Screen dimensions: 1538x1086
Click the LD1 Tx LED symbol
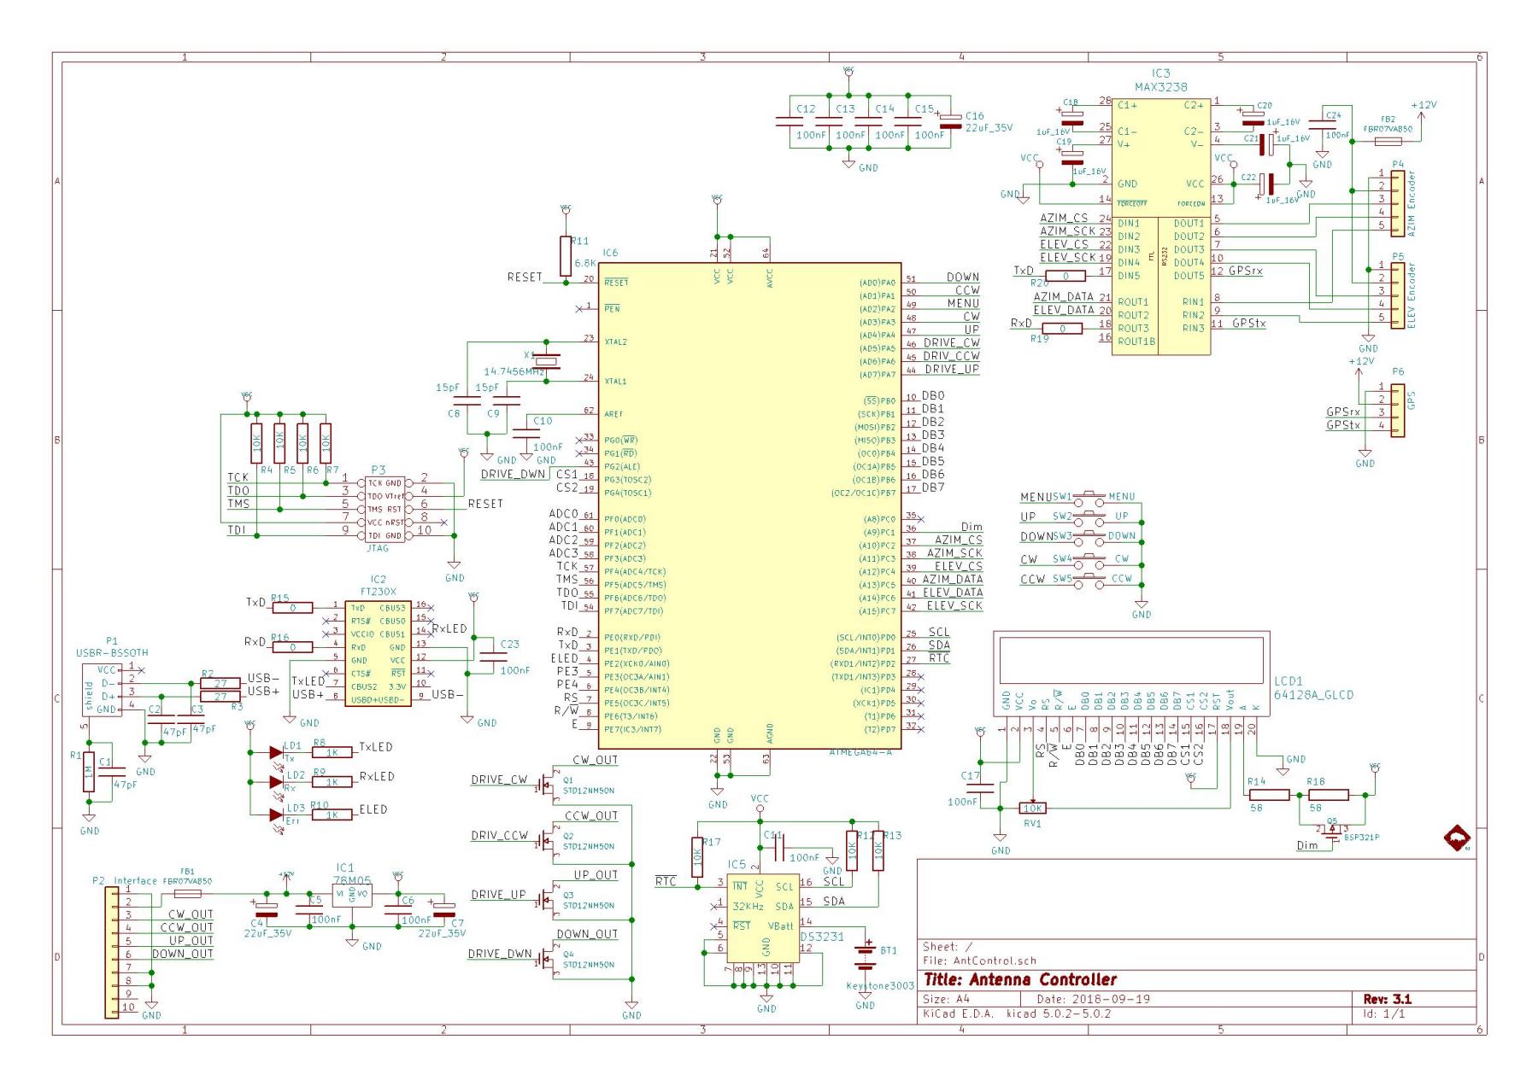tap(276, 752)
